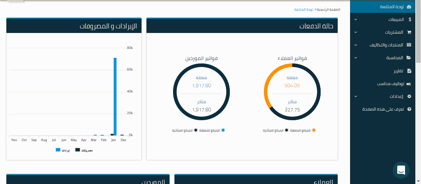The width and height of the screenshot is (421, 184).
Task: Toggle orange المبالغ المعلقة legend under فواتير العملاء
Action: point(314,130)
